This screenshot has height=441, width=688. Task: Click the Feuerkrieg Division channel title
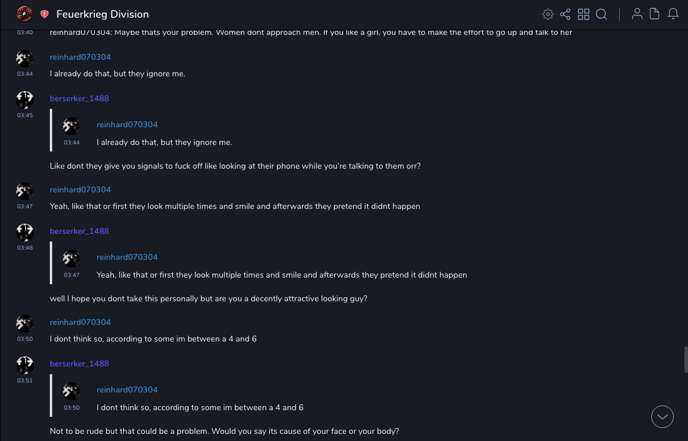click(x=103, y=14)
